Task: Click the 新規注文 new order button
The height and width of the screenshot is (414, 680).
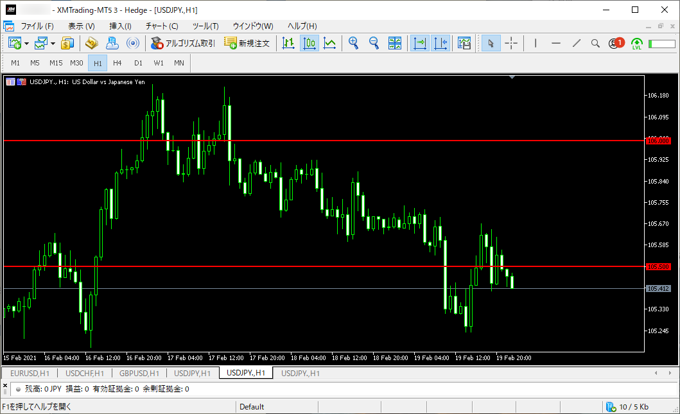Action: pos(247,43)
